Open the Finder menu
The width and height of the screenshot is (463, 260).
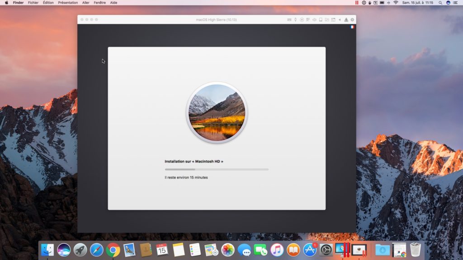18,3
